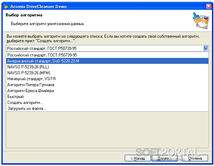Collapse the algorithm dropdown arrow

pos(206,48)
